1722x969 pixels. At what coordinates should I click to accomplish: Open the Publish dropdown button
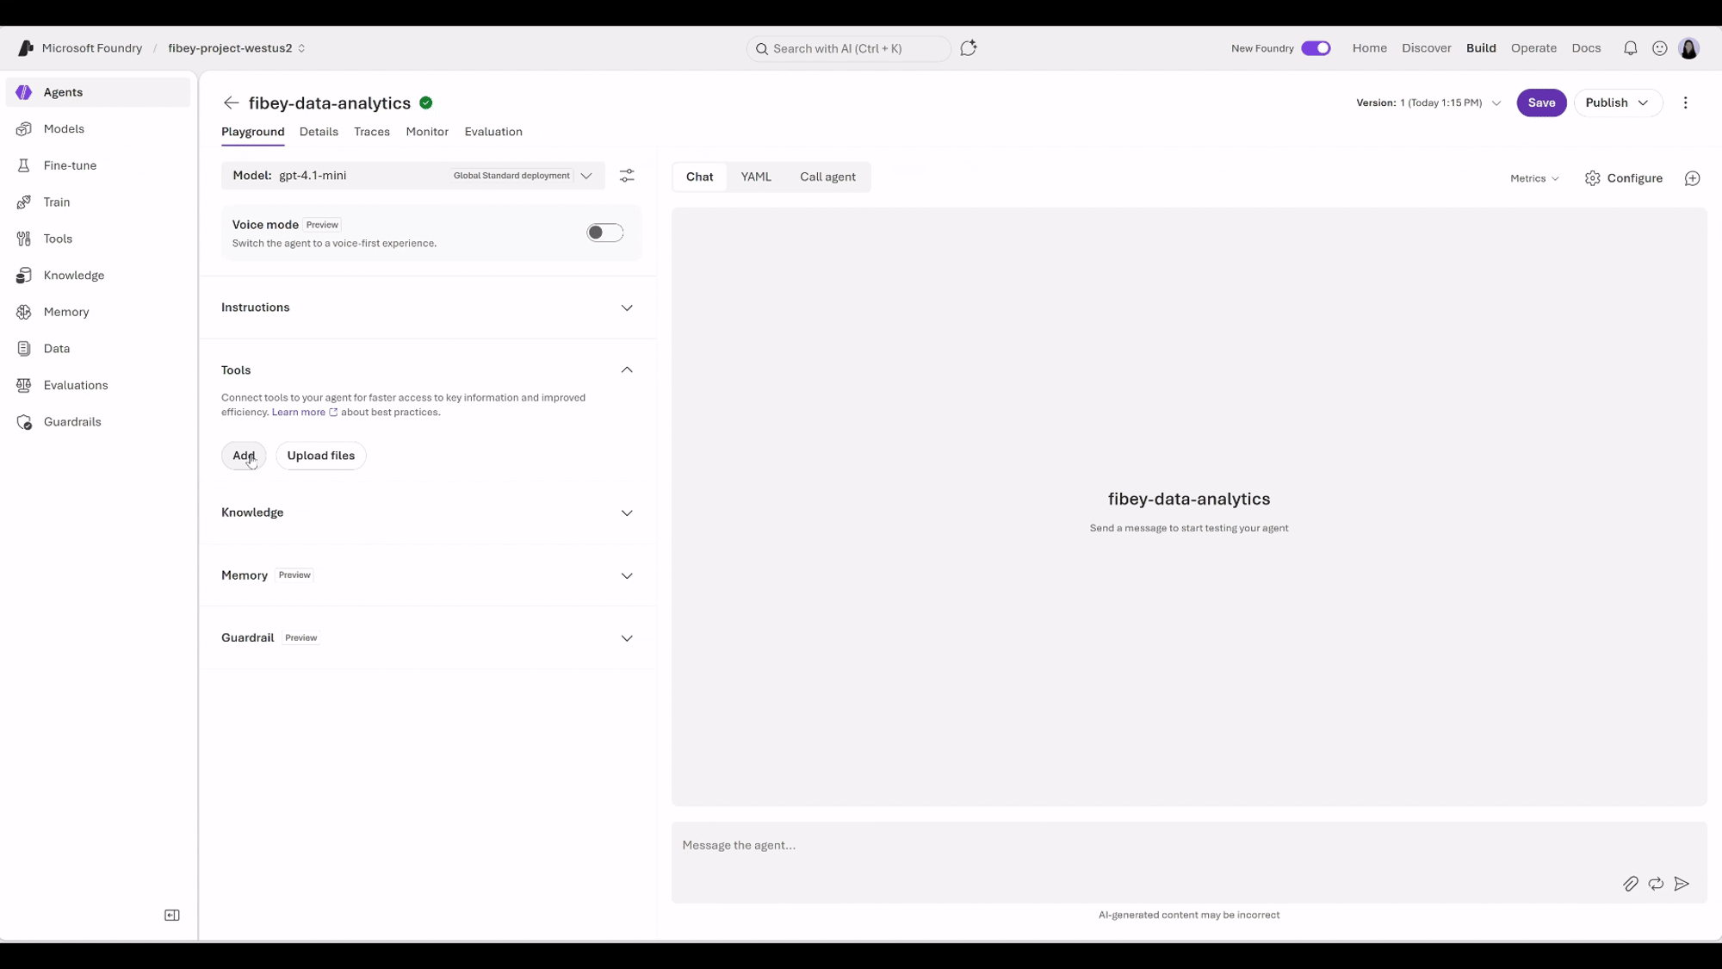[x=1618, y=102]
